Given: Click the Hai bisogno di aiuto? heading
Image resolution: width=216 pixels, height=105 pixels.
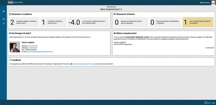Looking at the screenshot, I should 21,33.
